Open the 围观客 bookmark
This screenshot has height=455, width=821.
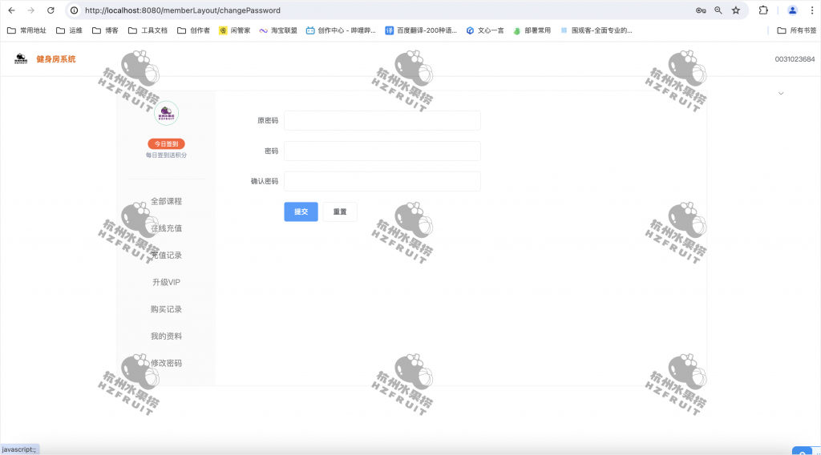coord(596,30)
